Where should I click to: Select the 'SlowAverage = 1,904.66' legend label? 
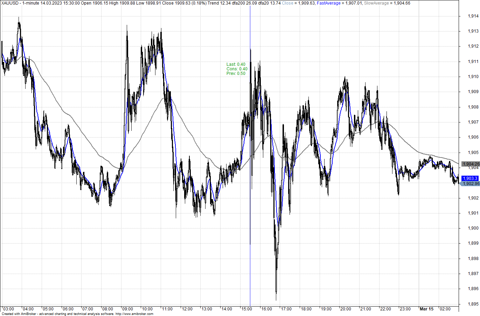pos(387,3)
